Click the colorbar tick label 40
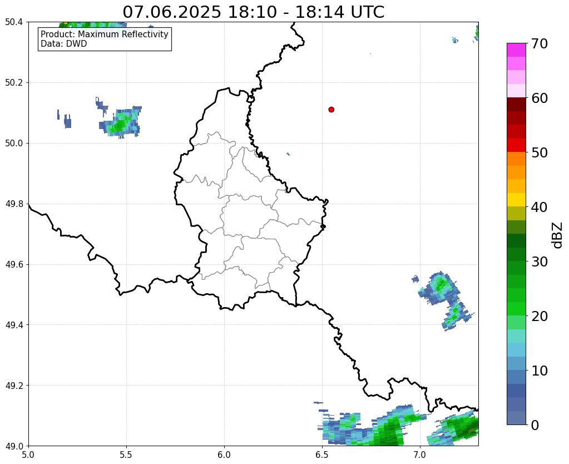This screenshot has width=569, height=464. coord(540,207)
